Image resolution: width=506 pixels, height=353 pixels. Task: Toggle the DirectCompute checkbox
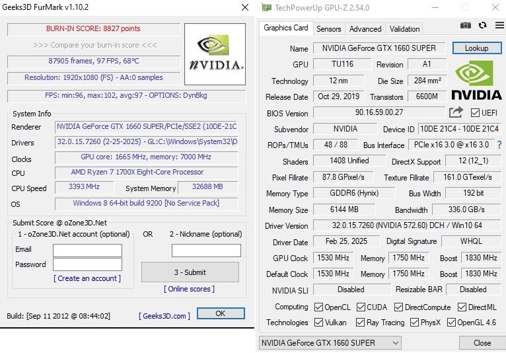398,307
